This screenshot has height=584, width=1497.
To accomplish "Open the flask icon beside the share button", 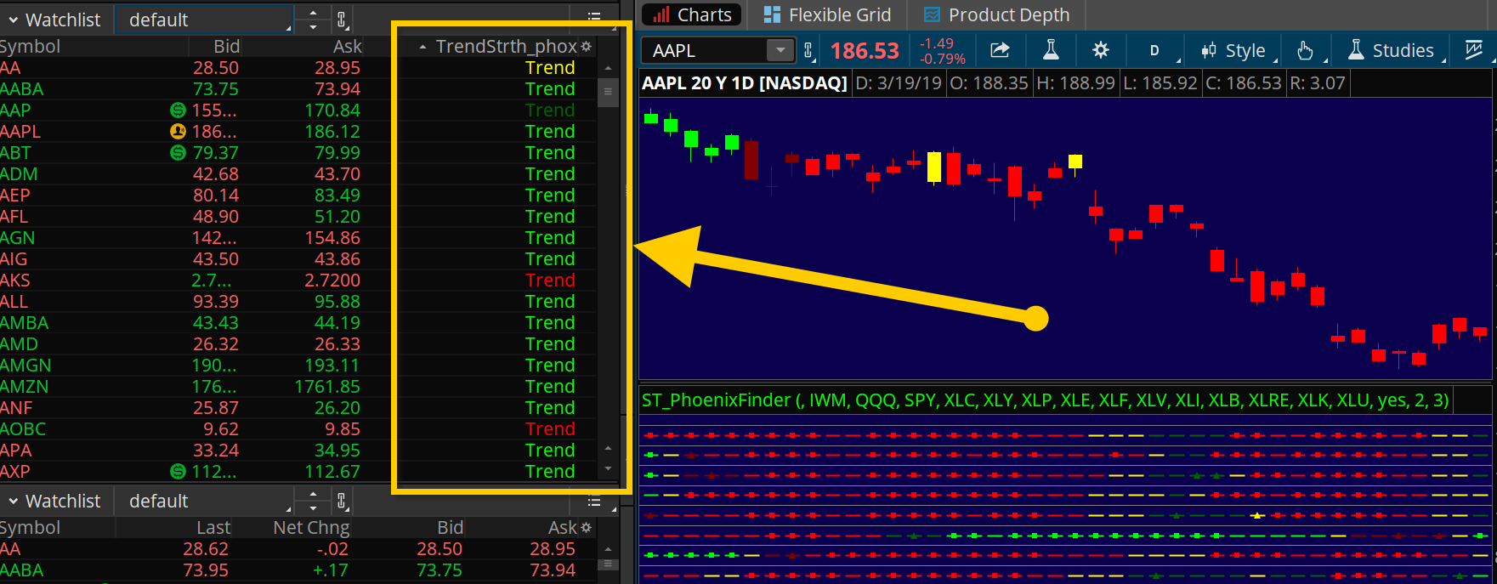I will point(1051,50).
